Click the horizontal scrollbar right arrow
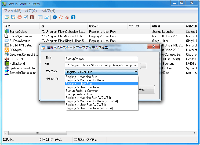 [x=194, y=133]
